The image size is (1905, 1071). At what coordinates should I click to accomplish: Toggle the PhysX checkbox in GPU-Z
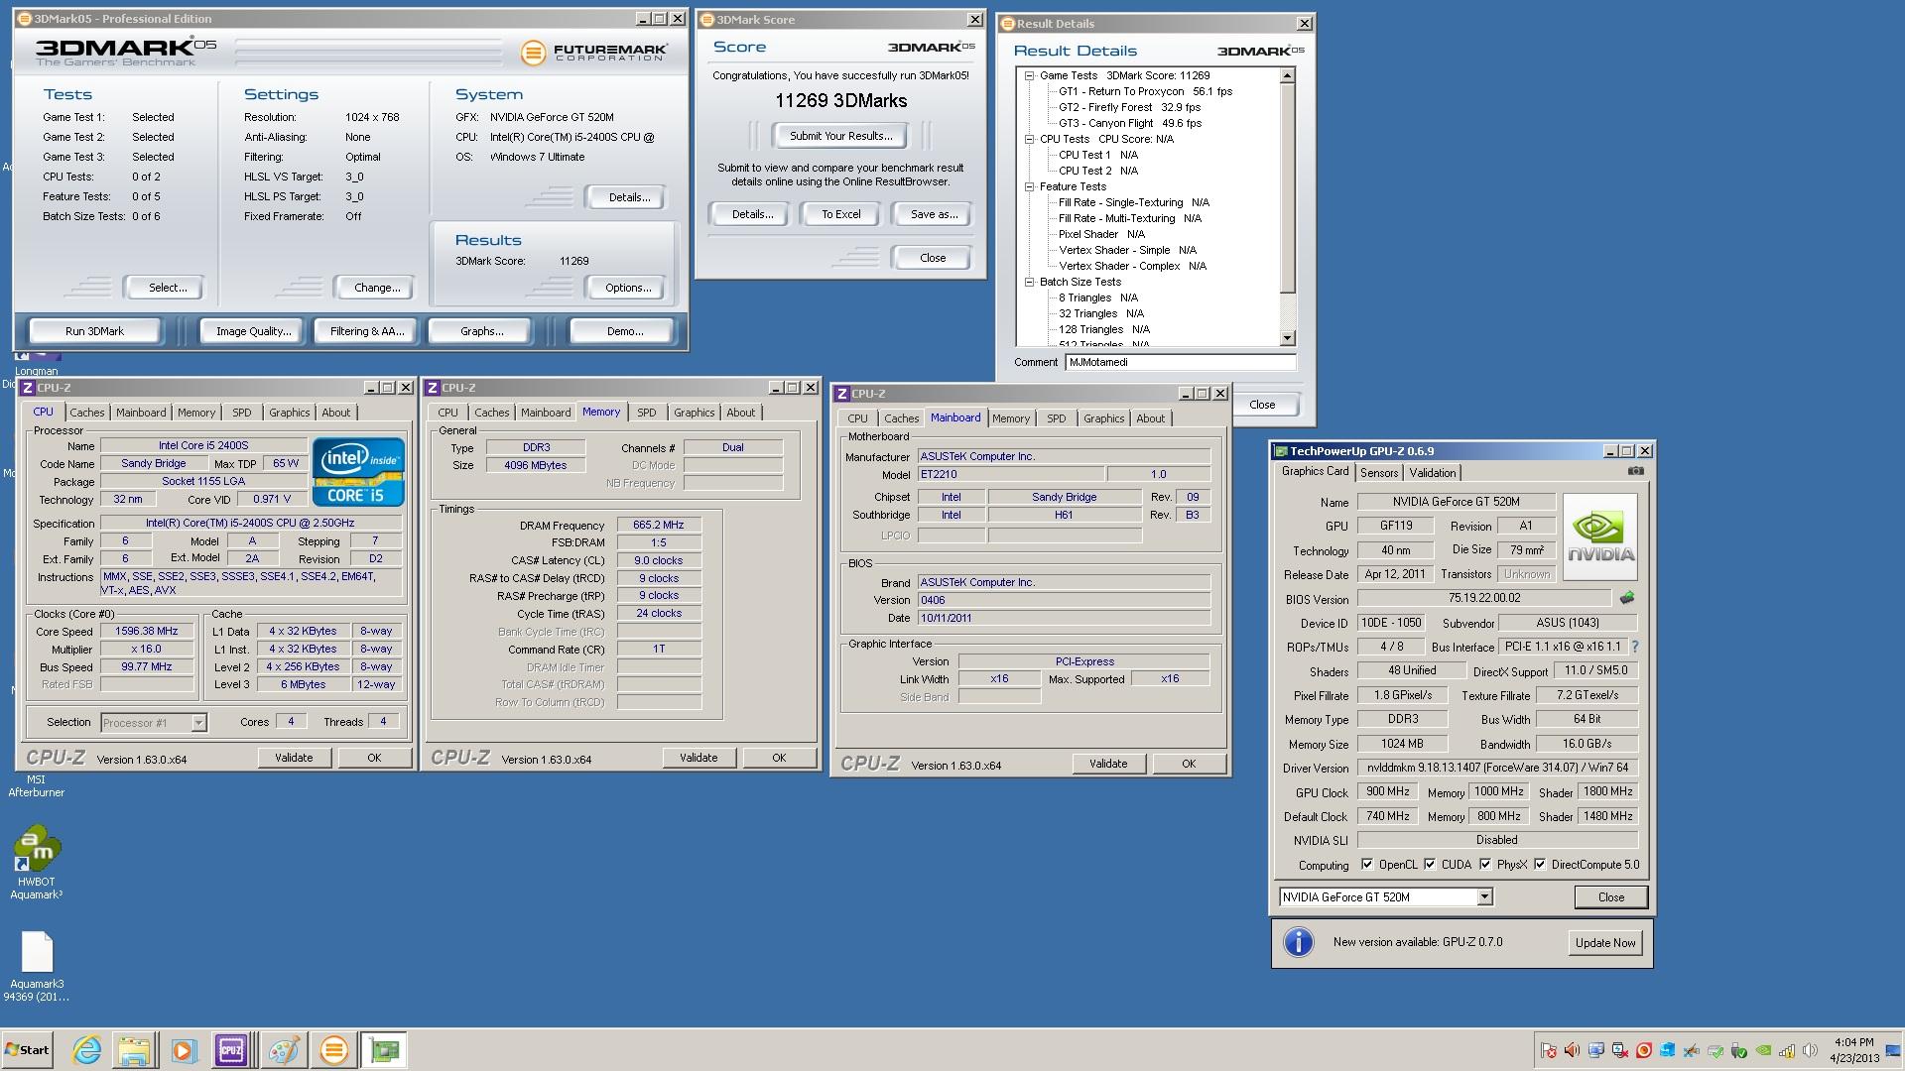(1485, 864)
